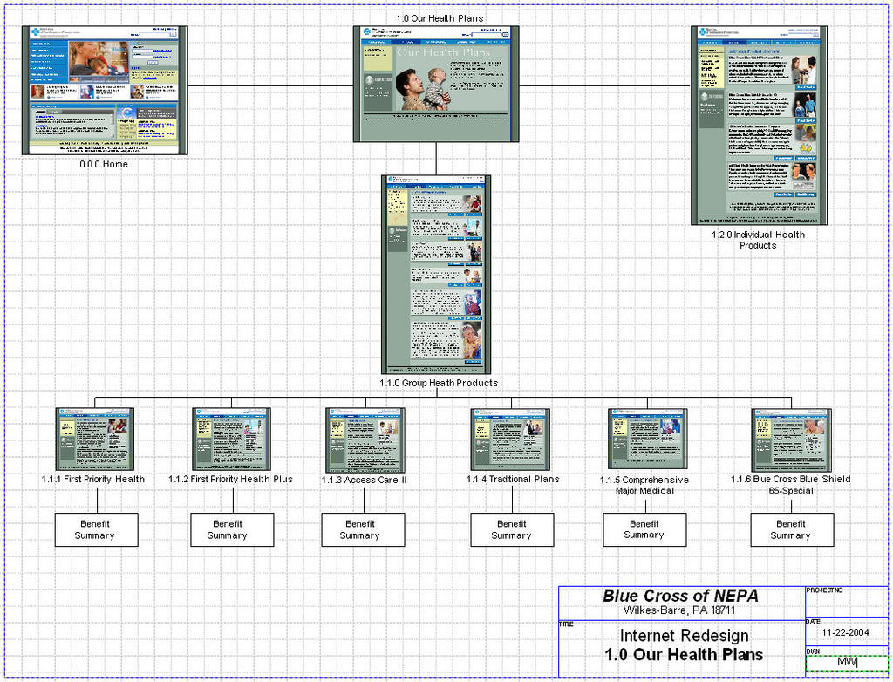Click Benefit Summary box under Access Care II
Screen dimensions: 893x682
click(364, 530)
